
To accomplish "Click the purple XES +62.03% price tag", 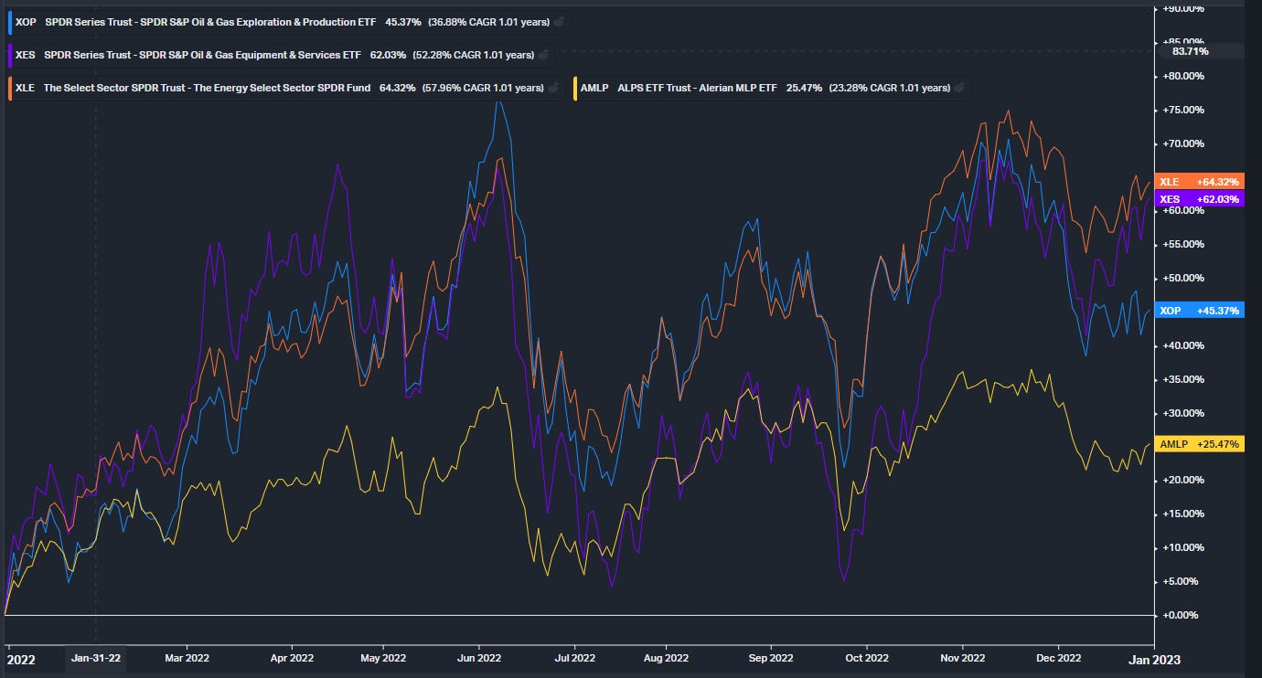I will 1199,198.
